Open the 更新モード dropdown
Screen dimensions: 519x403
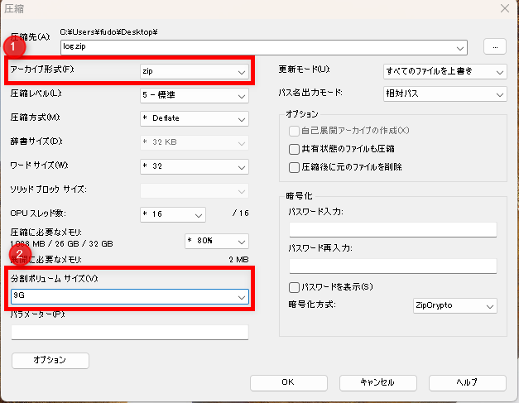click(x=445, y=72)
